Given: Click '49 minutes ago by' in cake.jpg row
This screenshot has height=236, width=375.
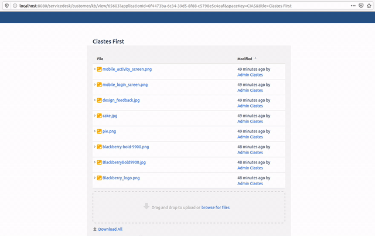Looking at the screenshot, I should tap(254, 116).
